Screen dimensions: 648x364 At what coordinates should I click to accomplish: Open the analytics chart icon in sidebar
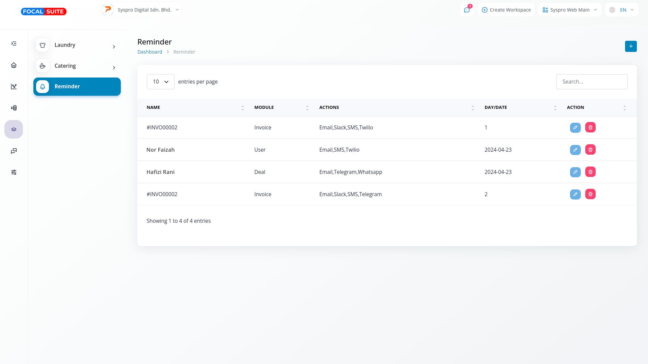click(14, 87)
